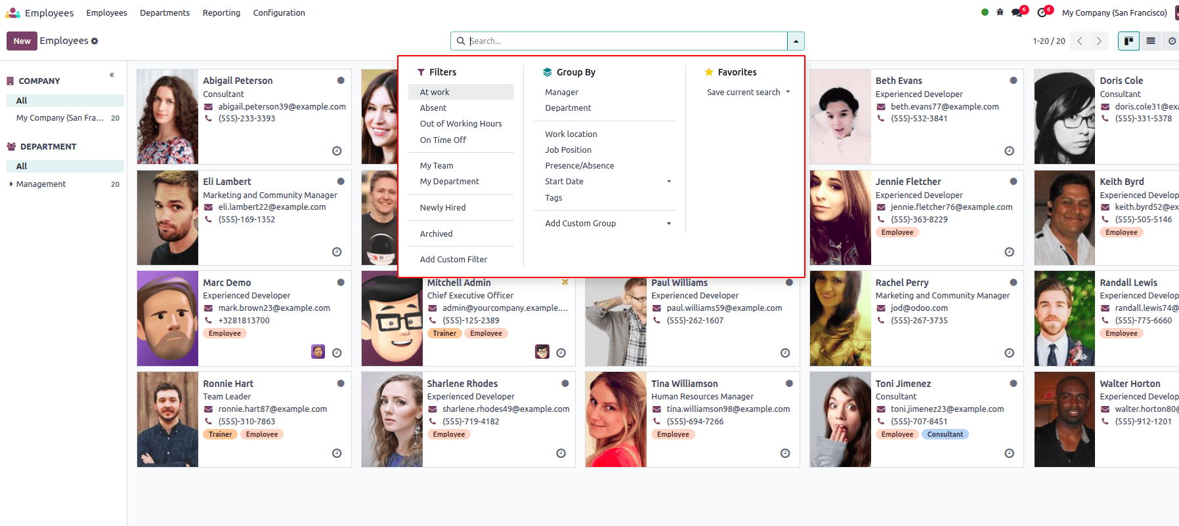The width and height of the screenshot is (1179, 526).
Task: Open the Employees settings gear icon
Action: (95, 41)
